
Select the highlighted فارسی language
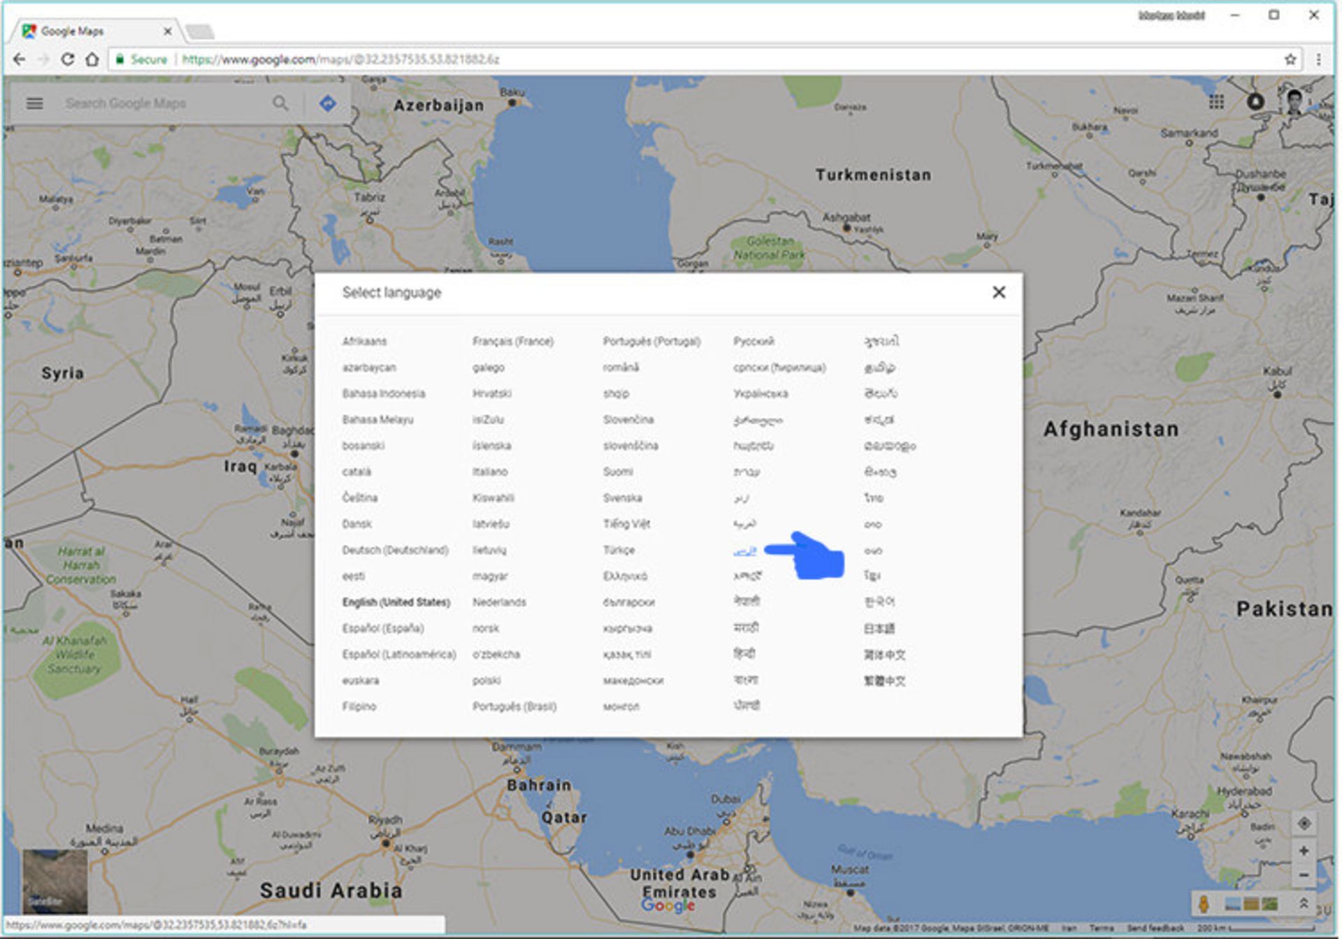pos(744,551)
